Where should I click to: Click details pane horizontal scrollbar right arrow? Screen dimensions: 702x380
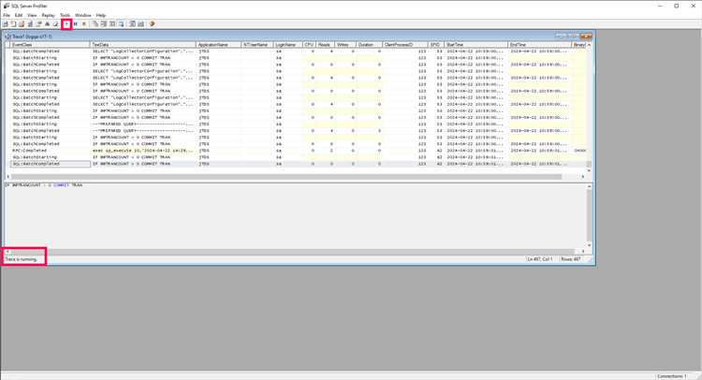coord(582,252)
